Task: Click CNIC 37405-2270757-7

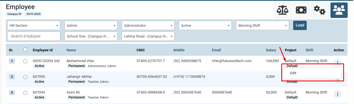Action: (x=151, y=61)
